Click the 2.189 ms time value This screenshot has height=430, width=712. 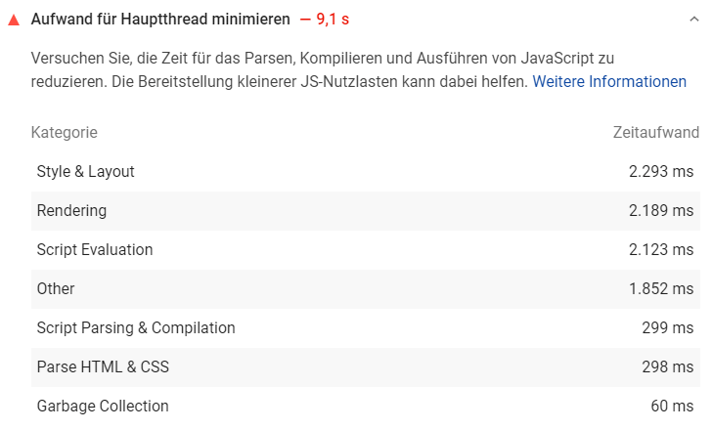pos(661,210)
